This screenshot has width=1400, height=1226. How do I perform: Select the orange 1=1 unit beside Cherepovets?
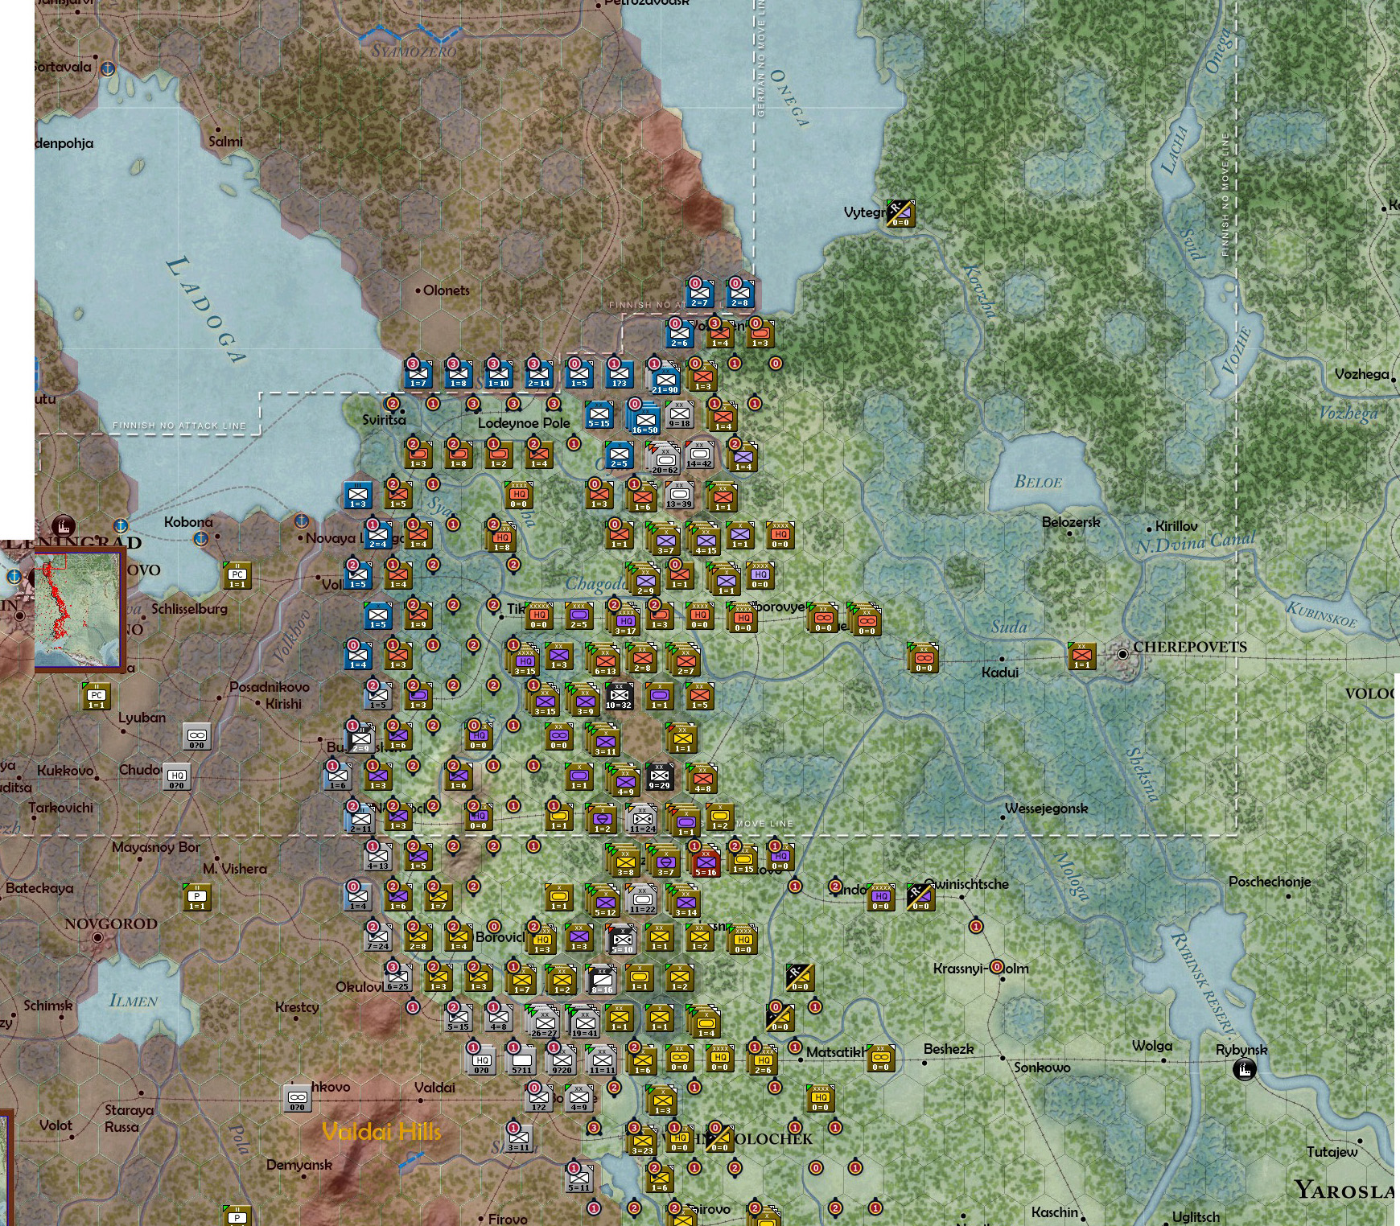tap(1082, 656)
